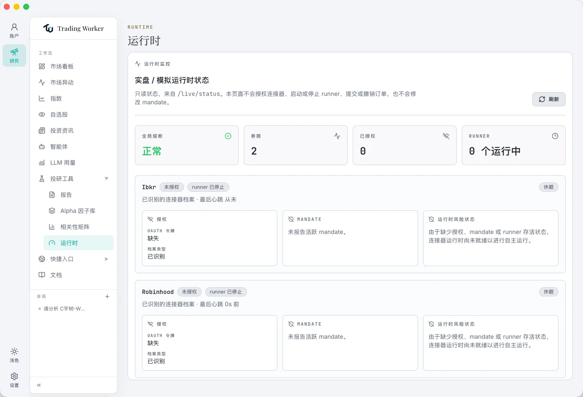
Task: Go to 自选股 in the sidebar
Action: (x=74, y=114)
